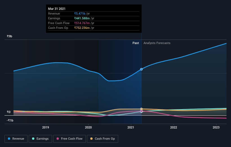
Task: Select the Revenue data point marker at Mar 2021
Action: point(141,69)
